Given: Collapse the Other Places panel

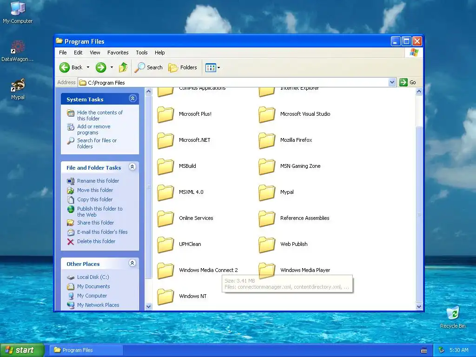Looking at the screenshot, I should [x=132, y=263].
